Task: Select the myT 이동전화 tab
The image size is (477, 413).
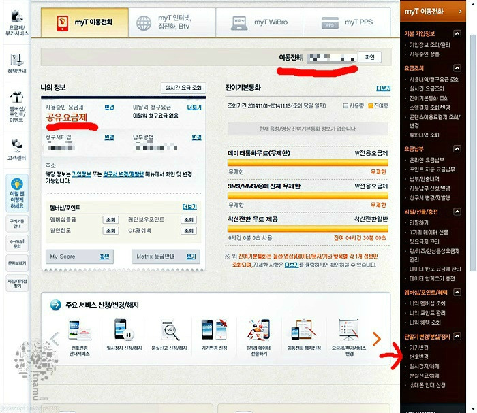Action: (84, 22)
